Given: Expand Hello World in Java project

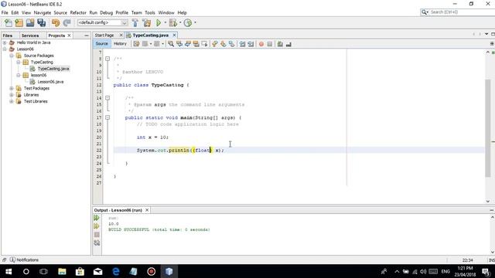Looking at the screenshot, I should coord(5,42).
